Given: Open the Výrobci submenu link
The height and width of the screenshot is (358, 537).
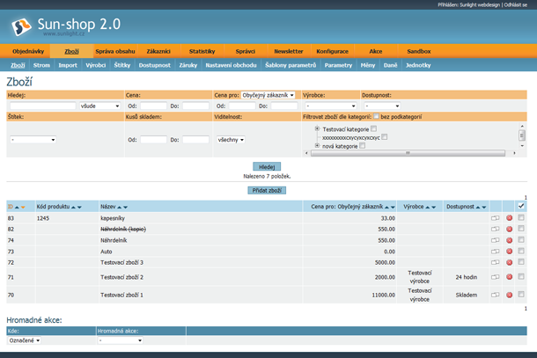Looking at the screenshot, I should (96, 65).
